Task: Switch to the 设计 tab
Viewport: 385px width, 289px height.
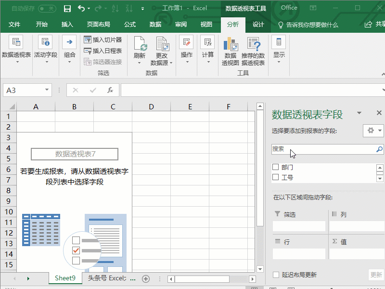Action: tap(258, 25)
